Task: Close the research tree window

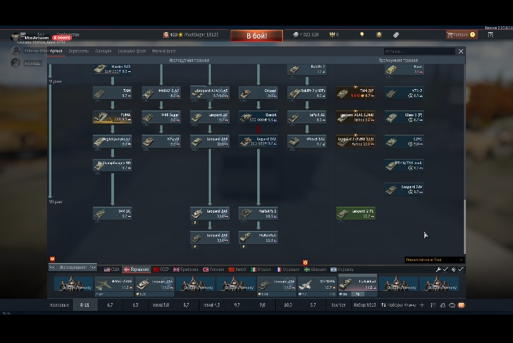Action: tap(461, 51)
